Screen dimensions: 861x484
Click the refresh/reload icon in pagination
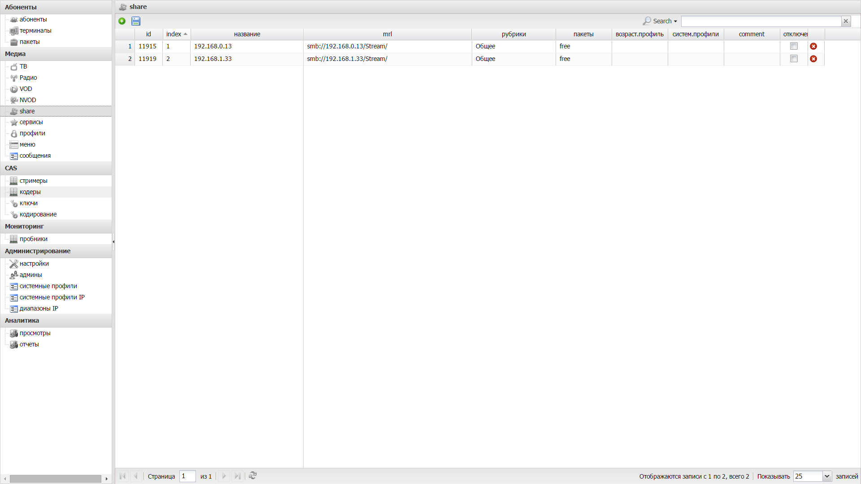[x=252, y=476]
